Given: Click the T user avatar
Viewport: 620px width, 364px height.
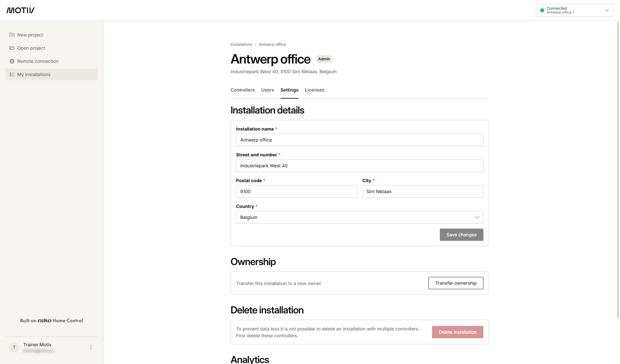Looking at the screenshot, I should pos(14,347).
